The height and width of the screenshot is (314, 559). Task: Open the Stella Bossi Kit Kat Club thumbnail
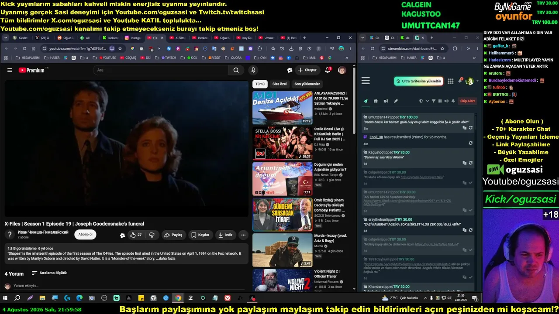pos(282,143)
